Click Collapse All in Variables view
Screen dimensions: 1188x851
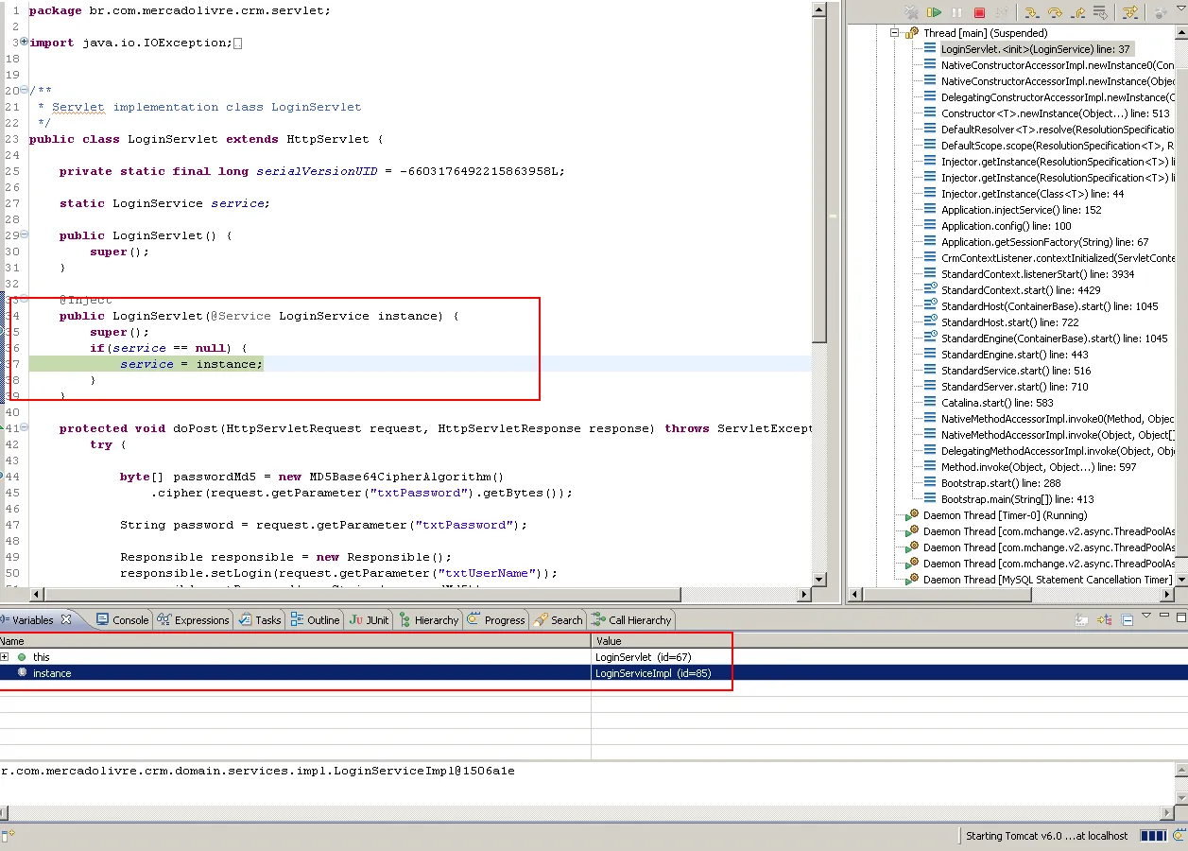click(x=1128, y=620)
